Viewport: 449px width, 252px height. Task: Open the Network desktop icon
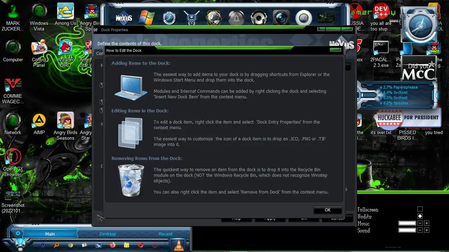pyautogui.click(x=13, y=124)
